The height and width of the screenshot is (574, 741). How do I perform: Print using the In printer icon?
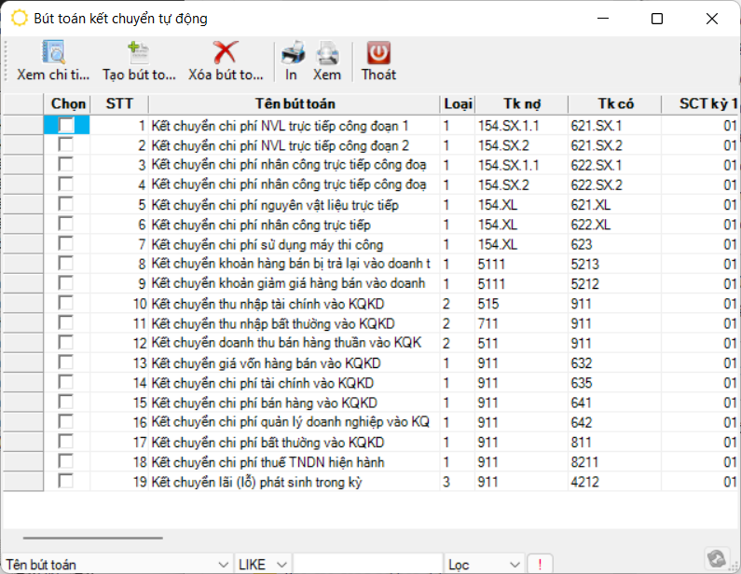click(292, 61)
